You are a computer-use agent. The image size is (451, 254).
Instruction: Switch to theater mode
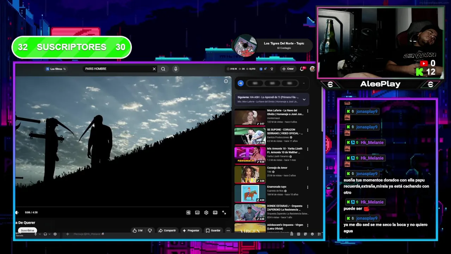pos(215,213)
